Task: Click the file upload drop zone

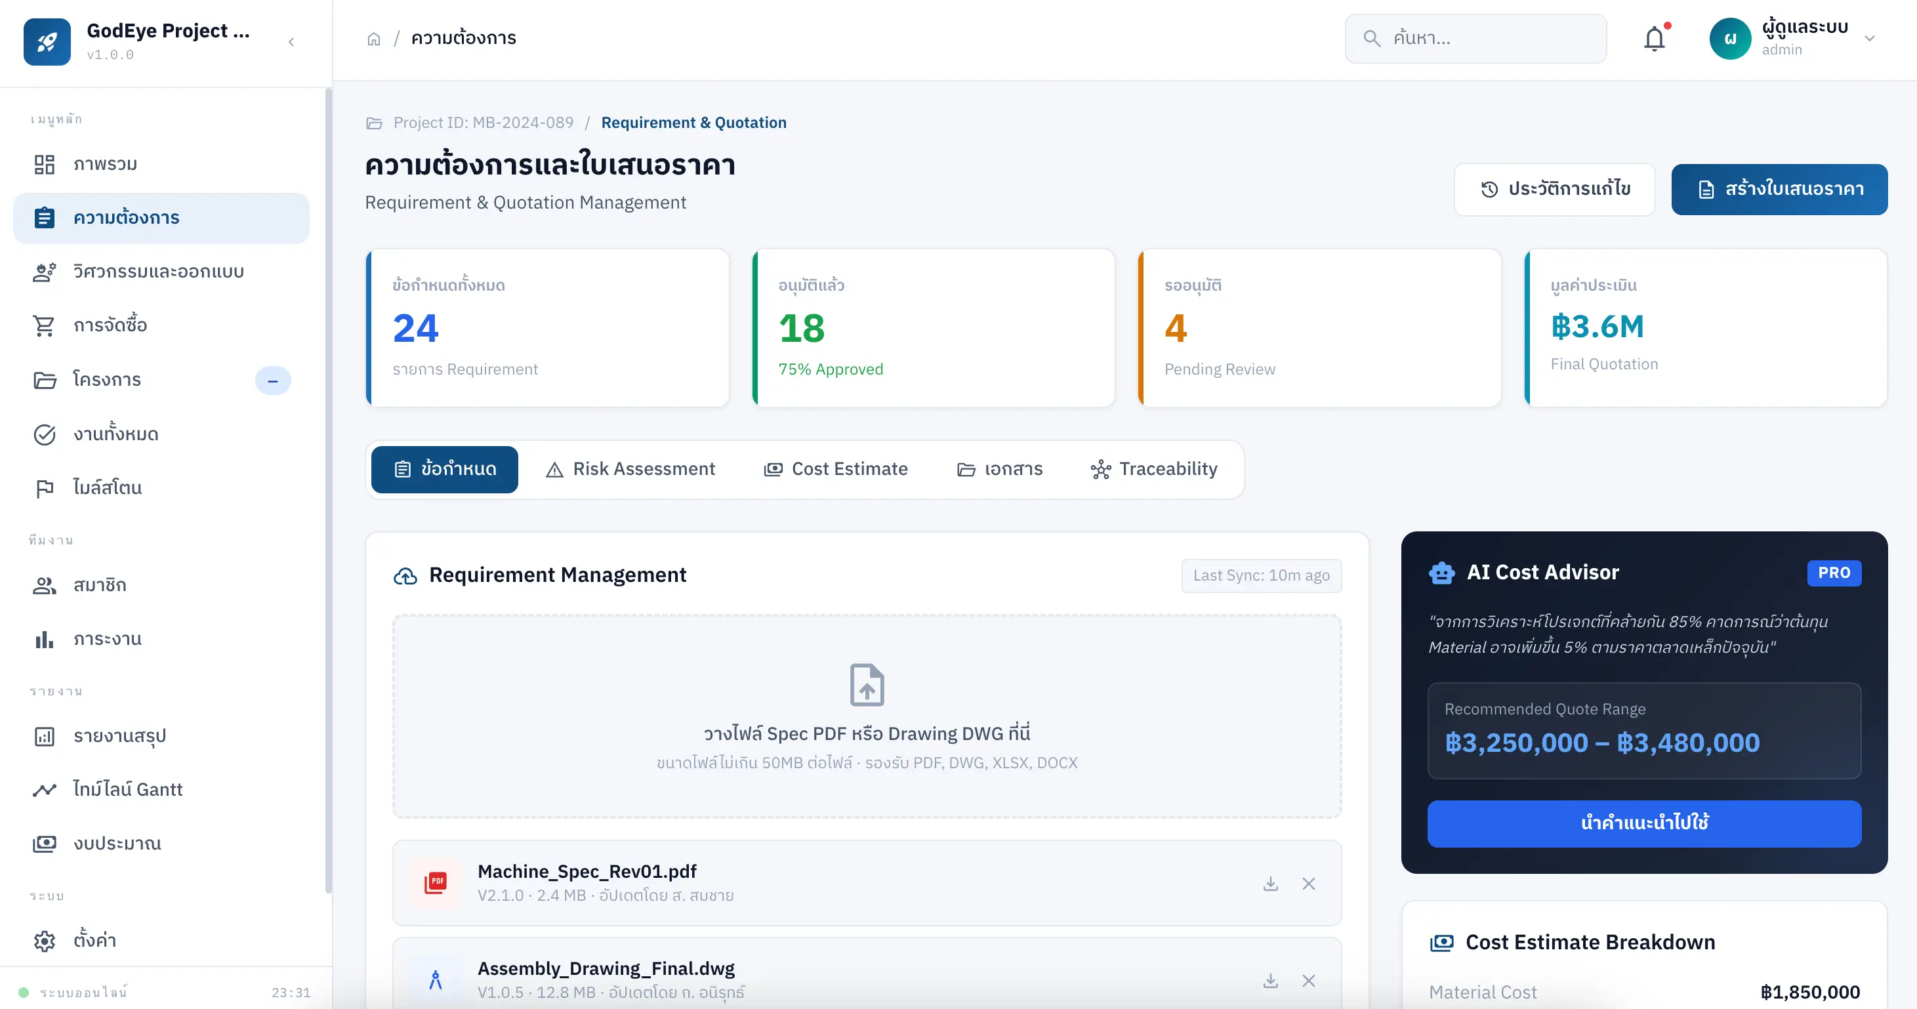Action: click(867, 716)
